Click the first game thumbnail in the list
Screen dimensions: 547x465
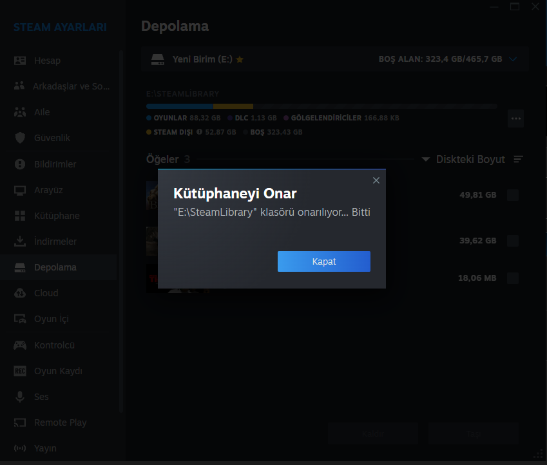(152, 195)
